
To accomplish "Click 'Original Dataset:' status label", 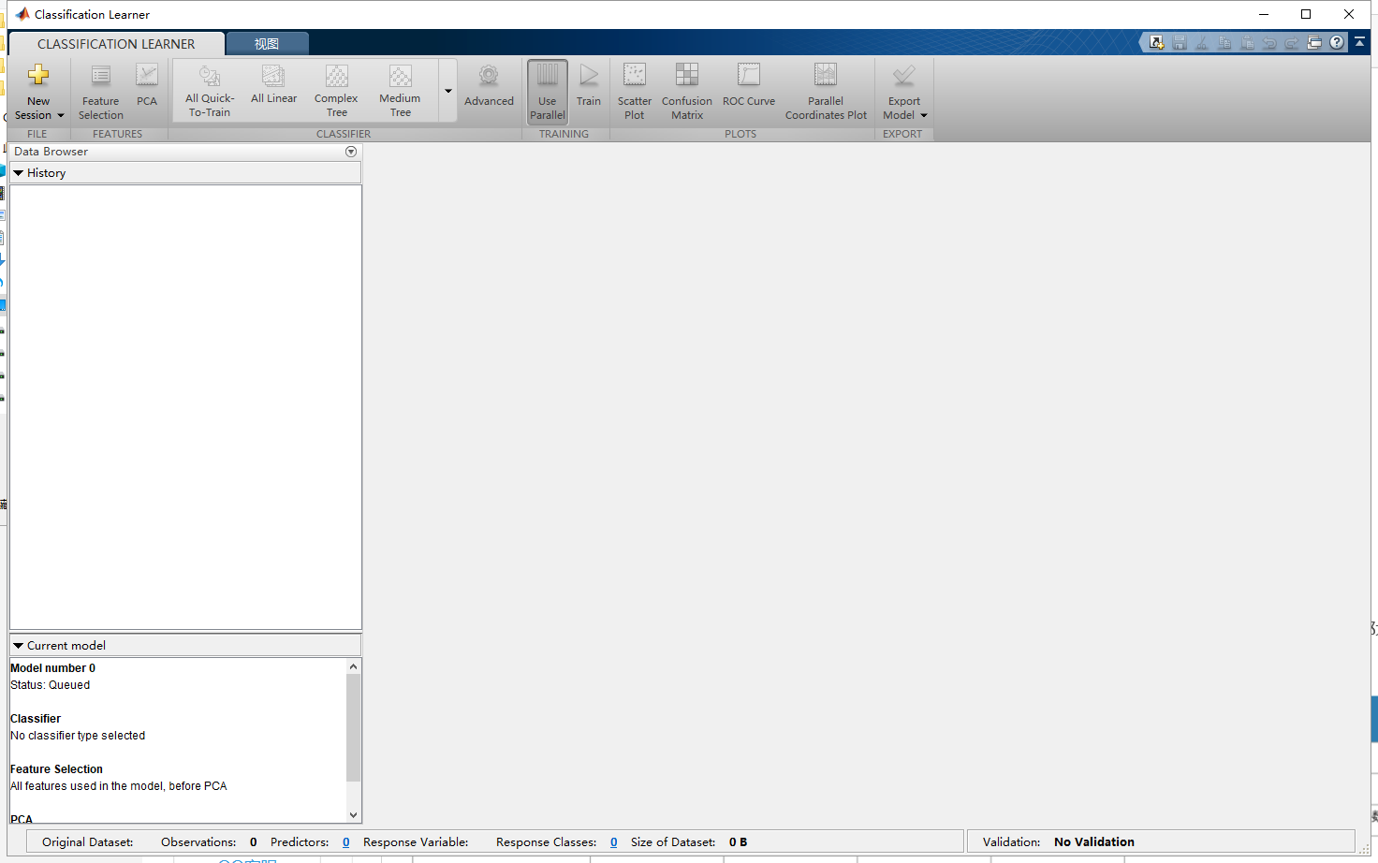I will (x=88, y=842).
